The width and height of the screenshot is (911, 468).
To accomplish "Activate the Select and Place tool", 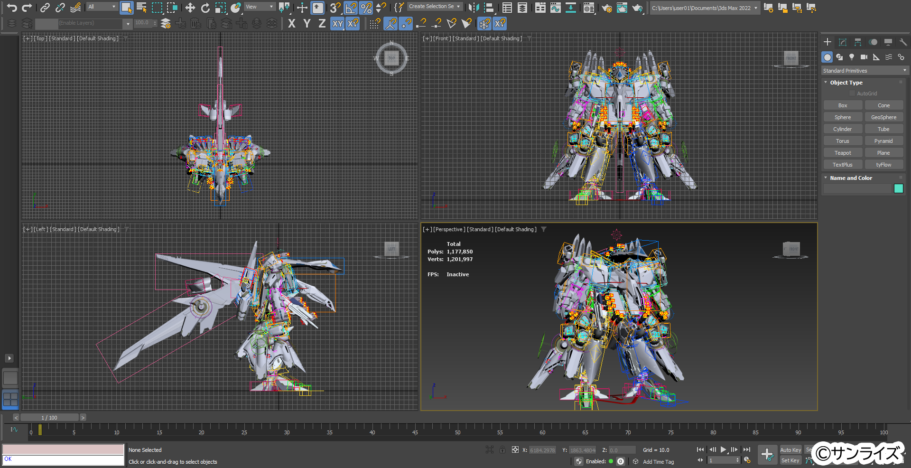I will pyautogui.click(x=236, y=7).
